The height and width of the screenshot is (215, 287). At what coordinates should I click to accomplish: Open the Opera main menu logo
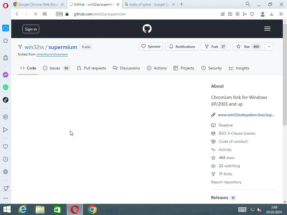pyautogui.click(x=6, y=6)
